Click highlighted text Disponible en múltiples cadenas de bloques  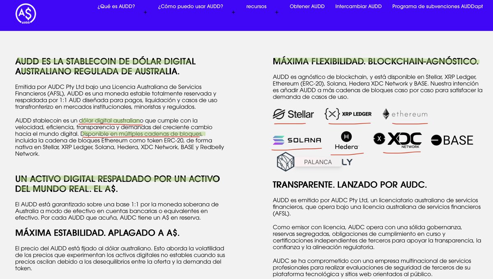coord(143,134)
